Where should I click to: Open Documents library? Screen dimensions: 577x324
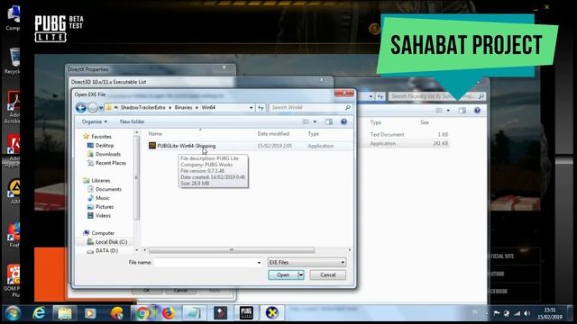tap(108, 189)
